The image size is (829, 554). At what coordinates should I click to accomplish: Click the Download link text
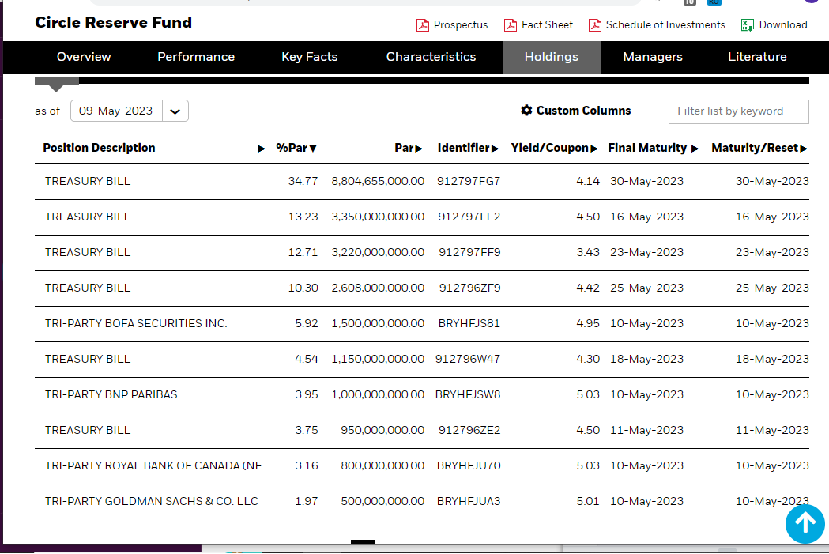pos(783,24)
